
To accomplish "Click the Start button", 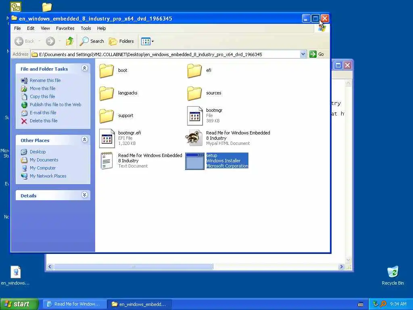I will tap(19, 304).
